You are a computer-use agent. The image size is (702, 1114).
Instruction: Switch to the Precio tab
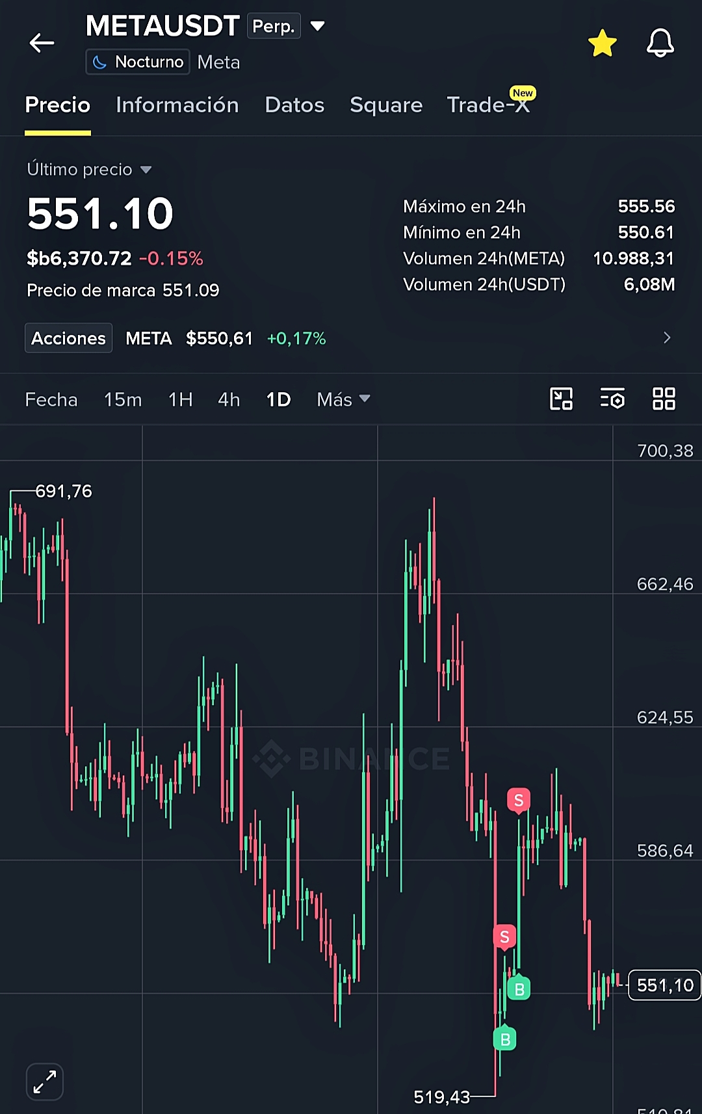point(58,105)
